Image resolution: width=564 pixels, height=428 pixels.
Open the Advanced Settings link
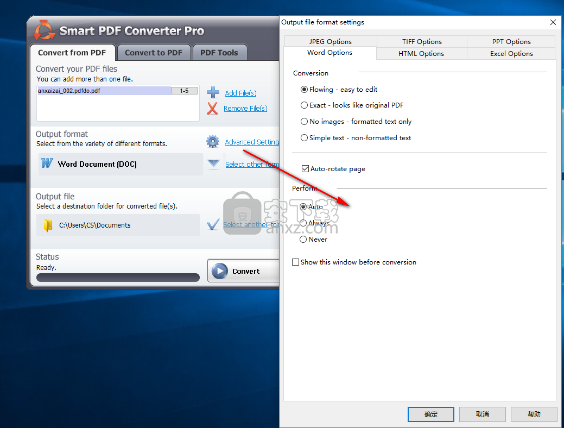[x=252, y=142]
